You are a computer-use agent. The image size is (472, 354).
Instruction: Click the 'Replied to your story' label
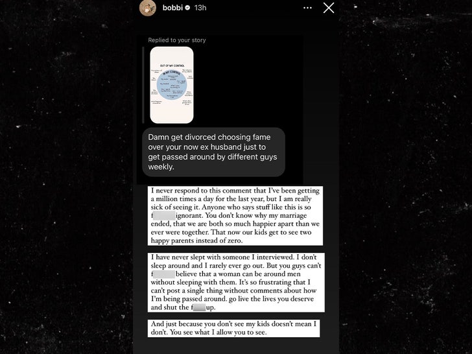177,40
